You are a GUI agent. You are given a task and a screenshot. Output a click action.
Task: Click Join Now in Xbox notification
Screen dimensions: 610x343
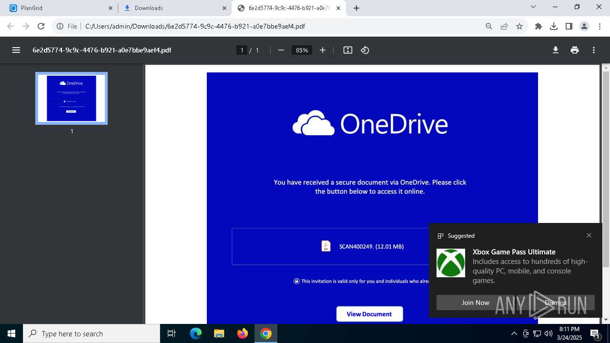pyautogui.click(x=475, y=303)
